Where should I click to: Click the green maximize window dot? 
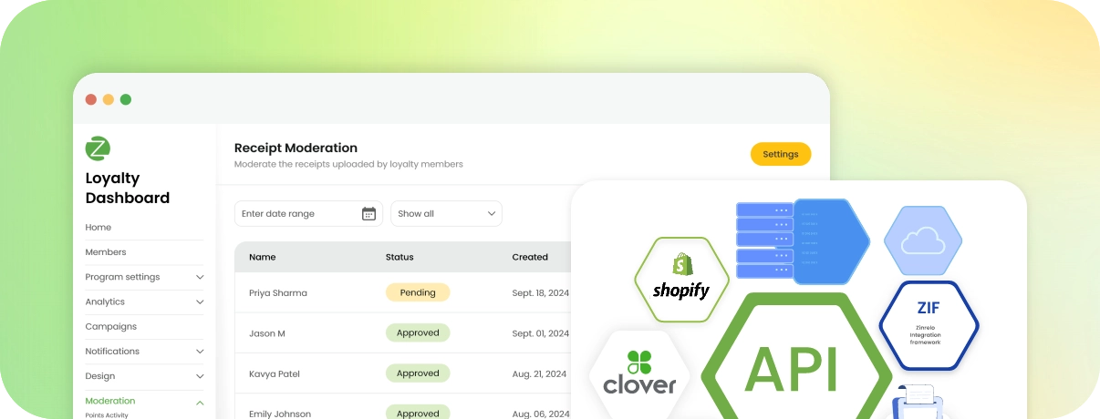point(126,99)
